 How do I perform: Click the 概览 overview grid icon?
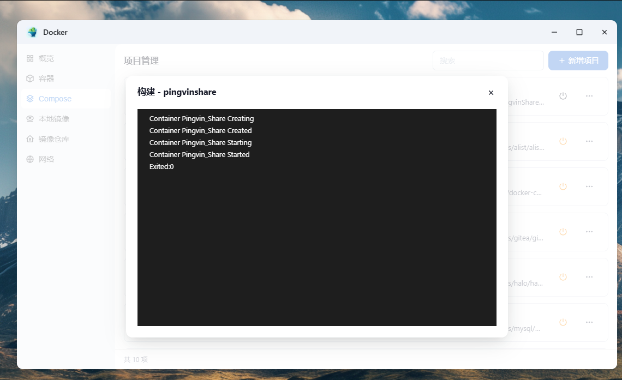pos(30,58)
